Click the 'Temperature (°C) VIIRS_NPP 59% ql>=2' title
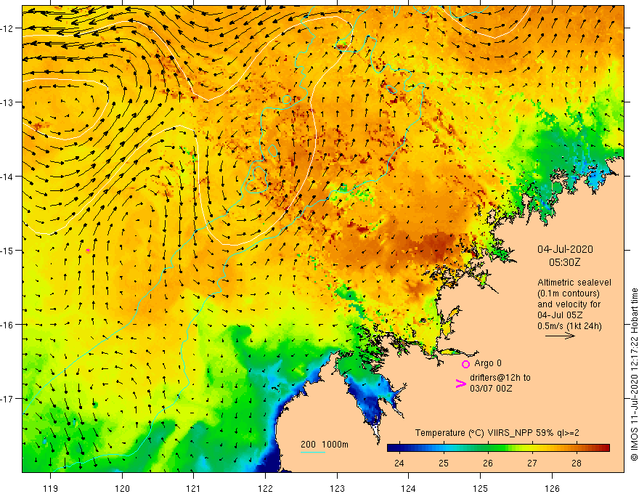The height and width of the screenshot is (494, 639). point(497,433)
